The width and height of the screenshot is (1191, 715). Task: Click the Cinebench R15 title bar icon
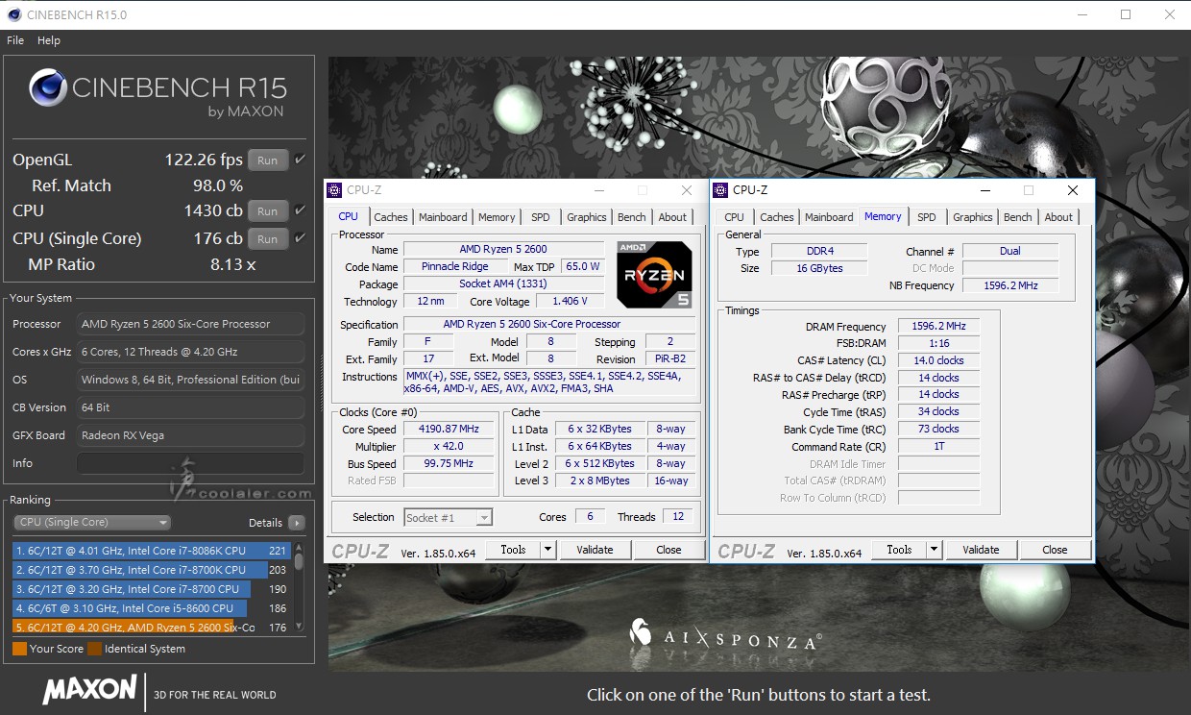coord(12,14)
